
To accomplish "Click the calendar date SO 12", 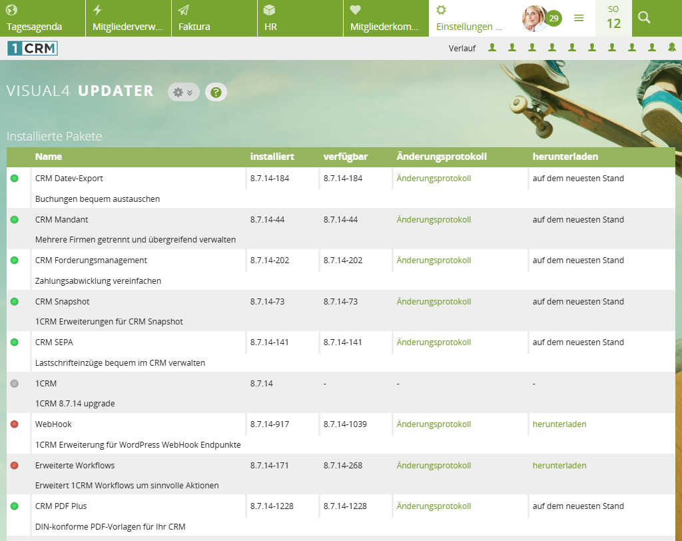I will point(613,18).
